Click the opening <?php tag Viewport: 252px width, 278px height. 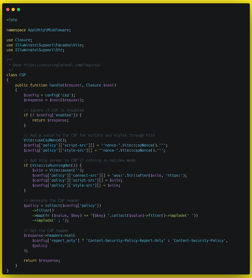(12, 20)
